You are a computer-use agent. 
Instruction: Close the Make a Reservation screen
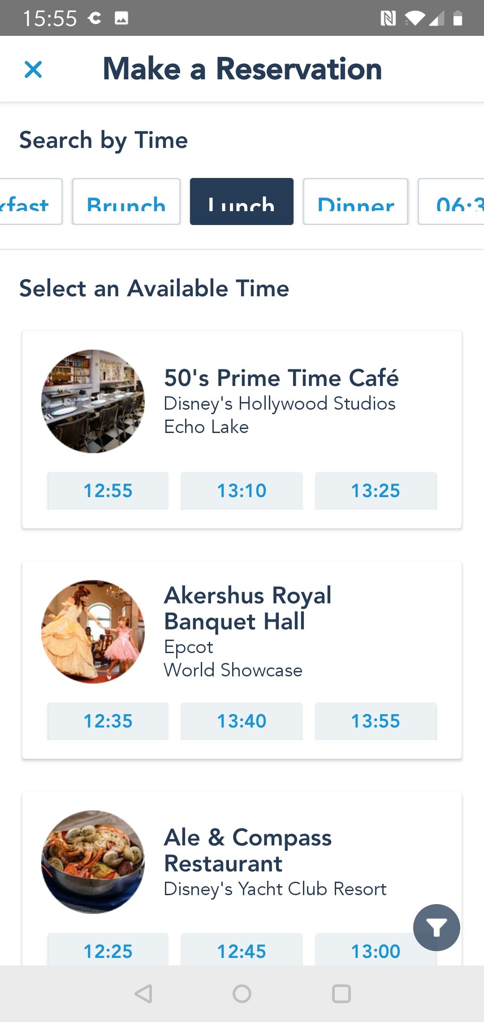(x=33, y=69)
